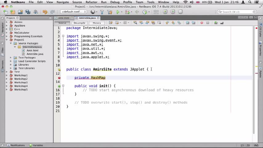Image resolution: width=263 pixels, height=148 pixels.
Task: Click the Next Bookmark down-arrow icon
Action: tap(173, 23)
